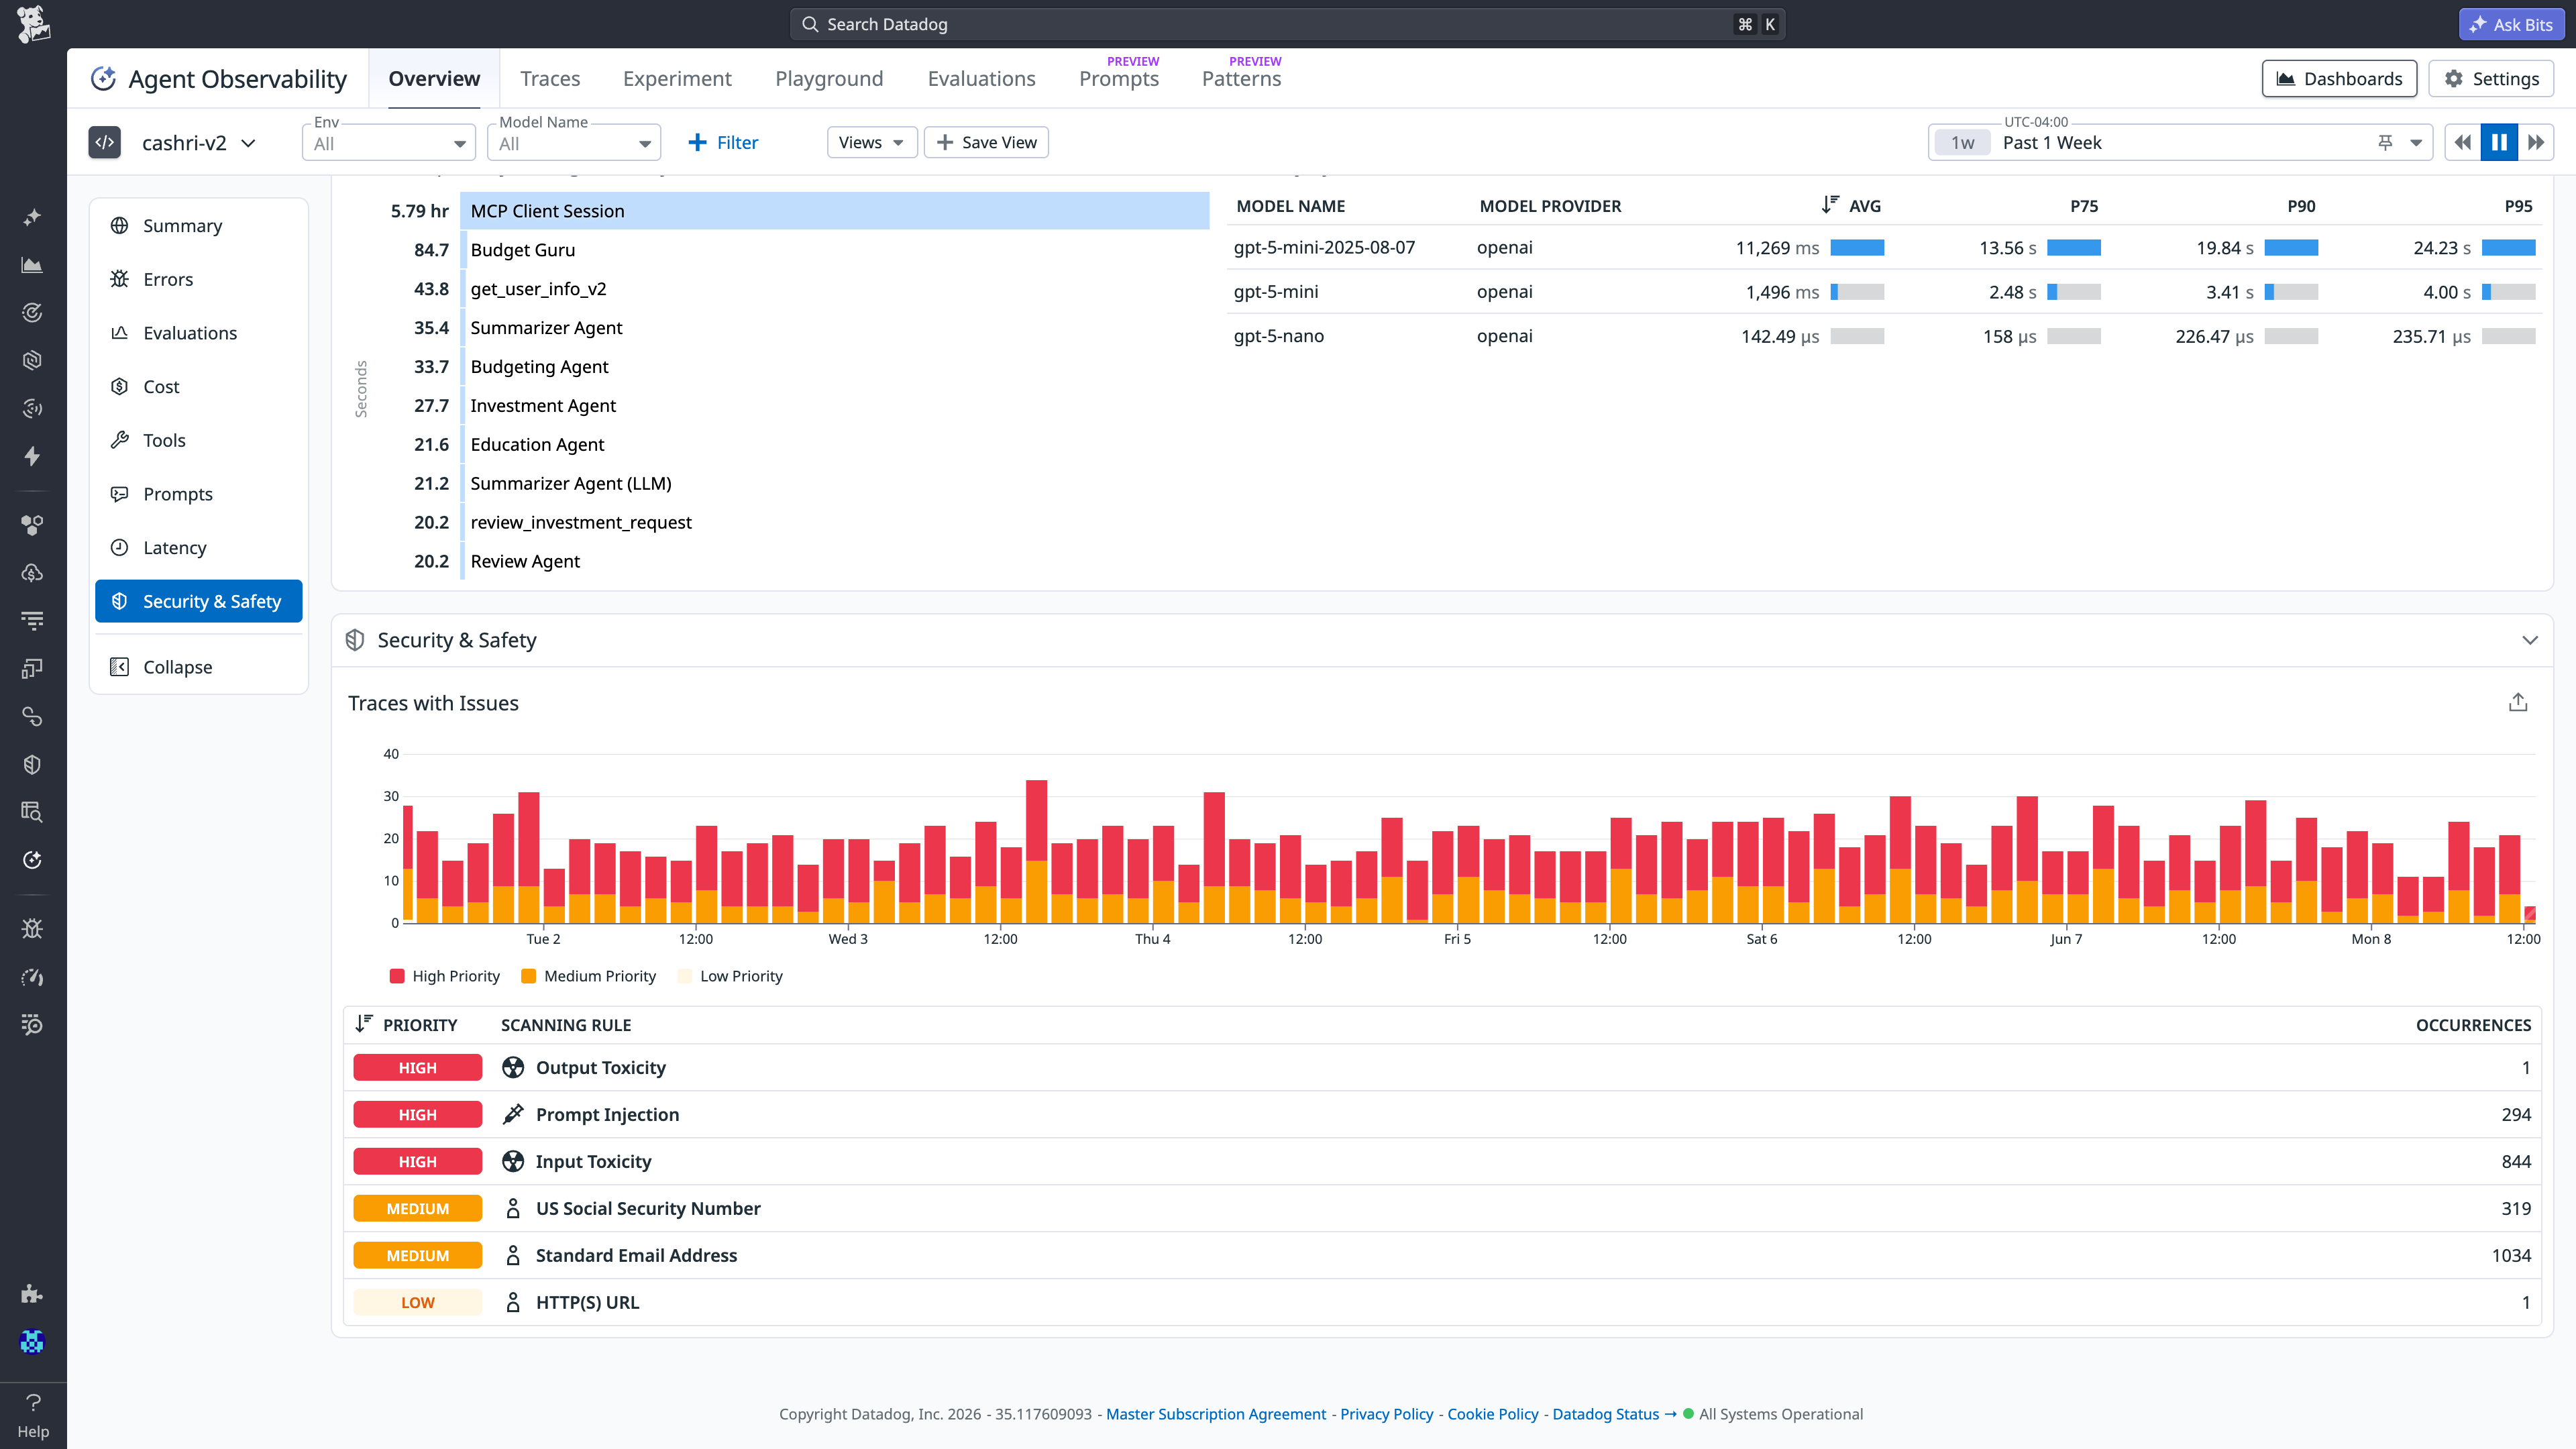Viewport: 2576px width, 1449px height.
Task: Open the Master Subscription Agreement link
Action: (x=1216, y=1414)
